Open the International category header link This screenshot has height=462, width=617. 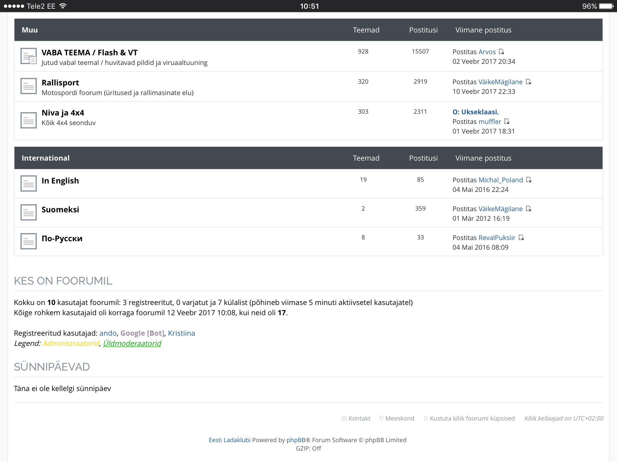click(45, 158)
